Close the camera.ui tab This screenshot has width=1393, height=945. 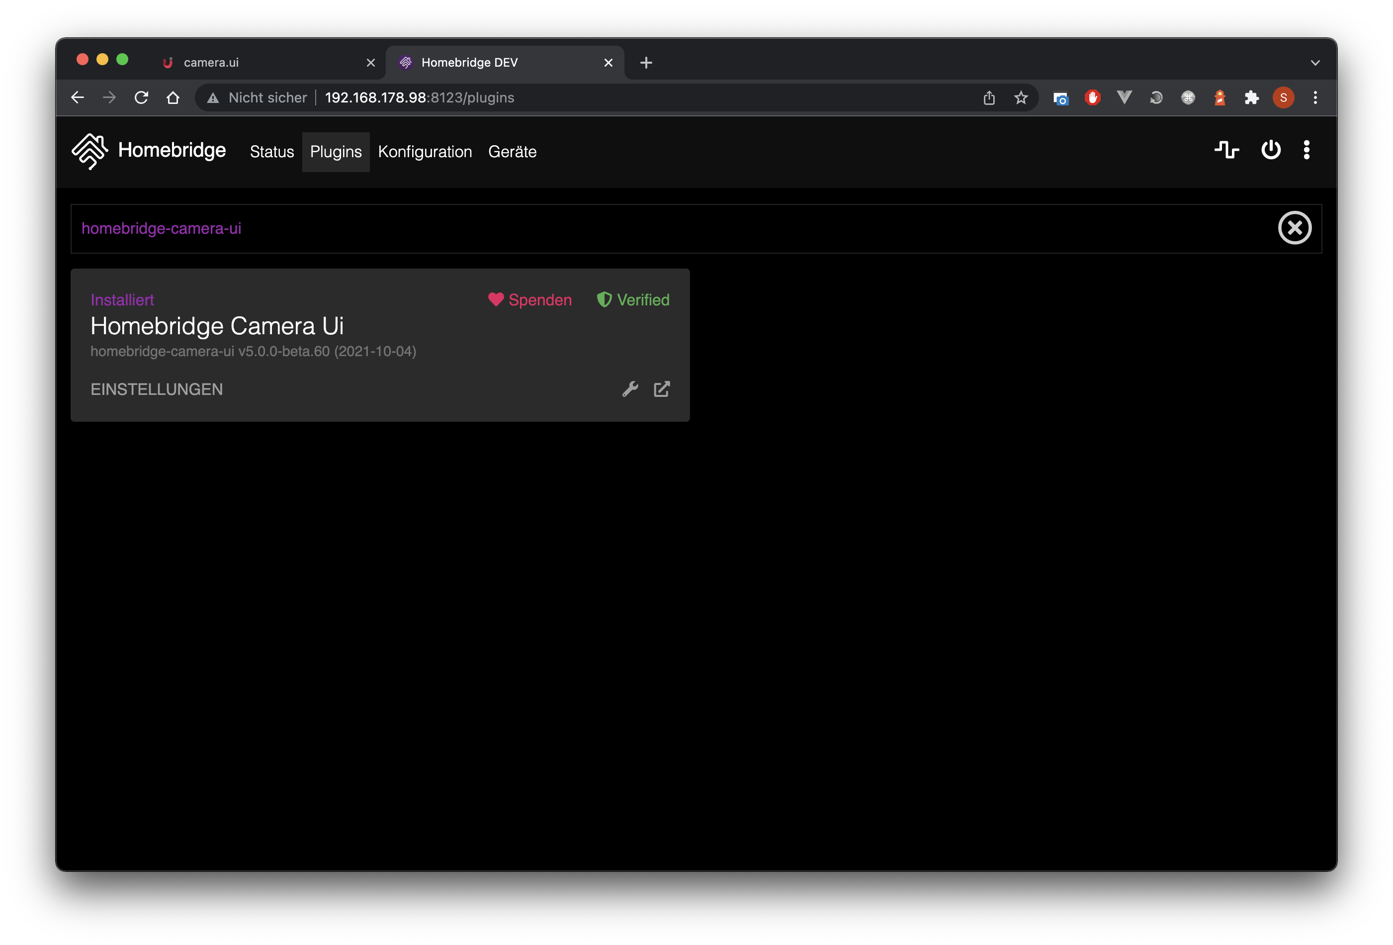tap(371, 62)
